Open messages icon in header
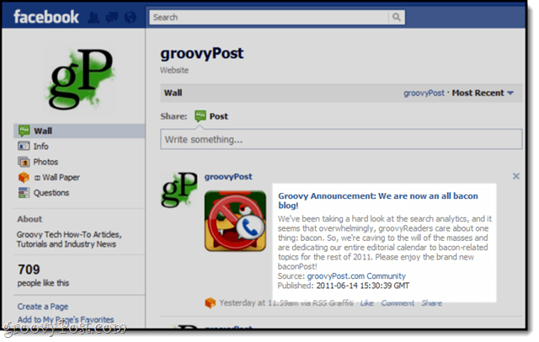This screenshot has width=539, height=342. [x=112, y=17]
